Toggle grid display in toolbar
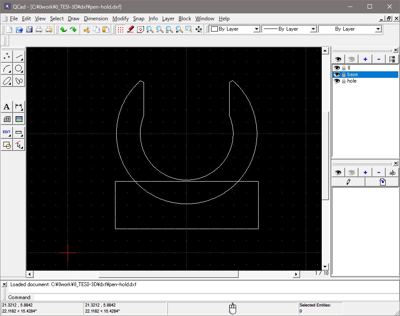Screen dimensions: 400x316 point(121,29)
